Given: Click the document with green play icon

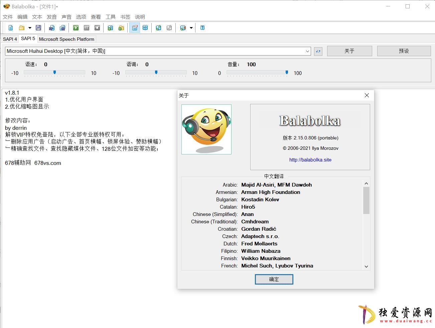Looking at the screenshot, I should 111,28.
